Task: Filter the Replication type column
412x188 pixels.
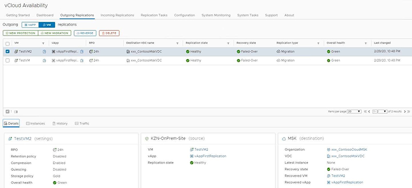Action: pyautogui.click(x=318, y=43)
